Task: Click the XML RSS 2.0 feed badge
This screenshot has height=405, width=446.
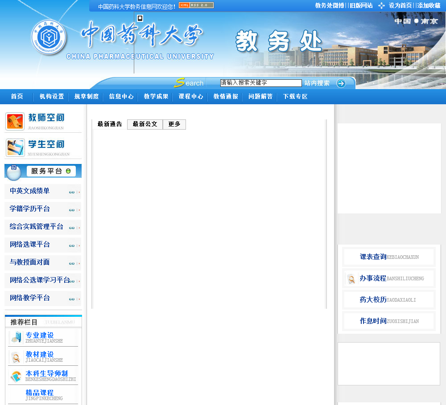Action: [x=196, y=5]
